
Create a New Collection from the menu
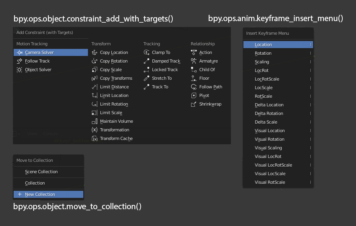[x=48, y=194]
